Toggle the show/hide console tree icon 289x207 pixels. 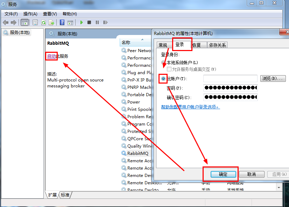(x=25, y=22)
